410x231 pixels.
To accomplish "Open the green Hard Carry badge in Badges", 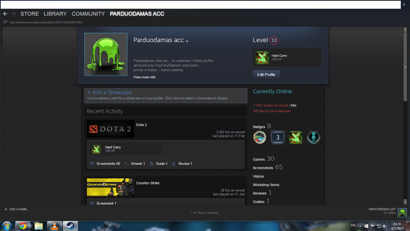I will pyautogui.click(x=296, y=137).
